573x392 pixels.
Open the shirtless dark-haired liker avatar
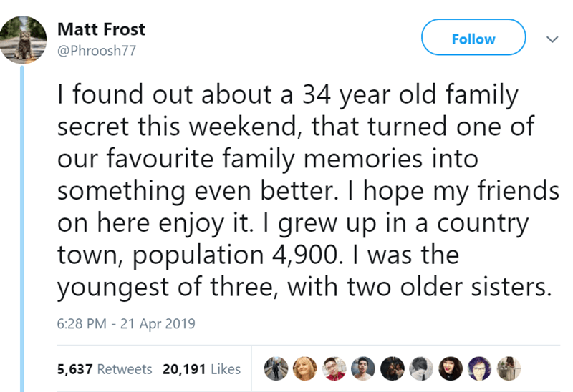363,369
